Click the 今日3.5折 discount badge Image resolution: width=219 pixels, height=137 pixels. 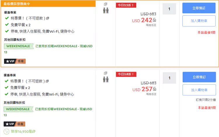coord(126,5)
